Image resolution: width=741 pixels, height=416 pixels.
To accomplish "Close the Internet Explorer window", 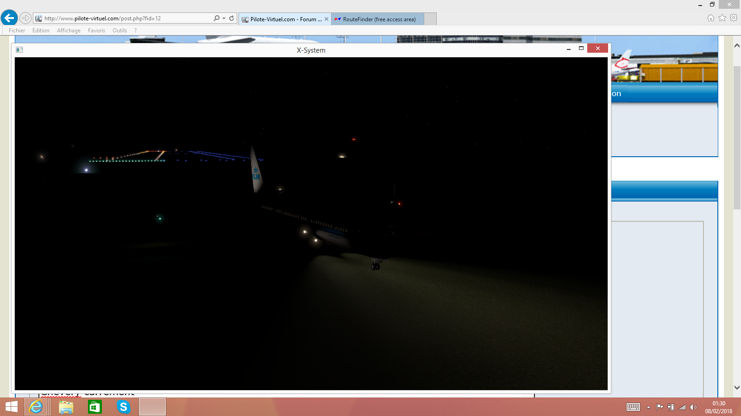I will tap(729, 5).
